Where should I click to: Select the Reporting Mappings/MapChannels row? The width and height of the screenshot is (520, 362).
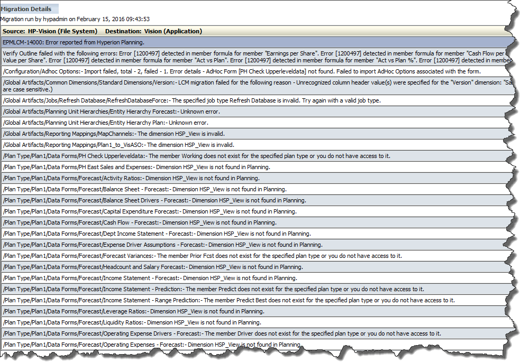[256, 134]
